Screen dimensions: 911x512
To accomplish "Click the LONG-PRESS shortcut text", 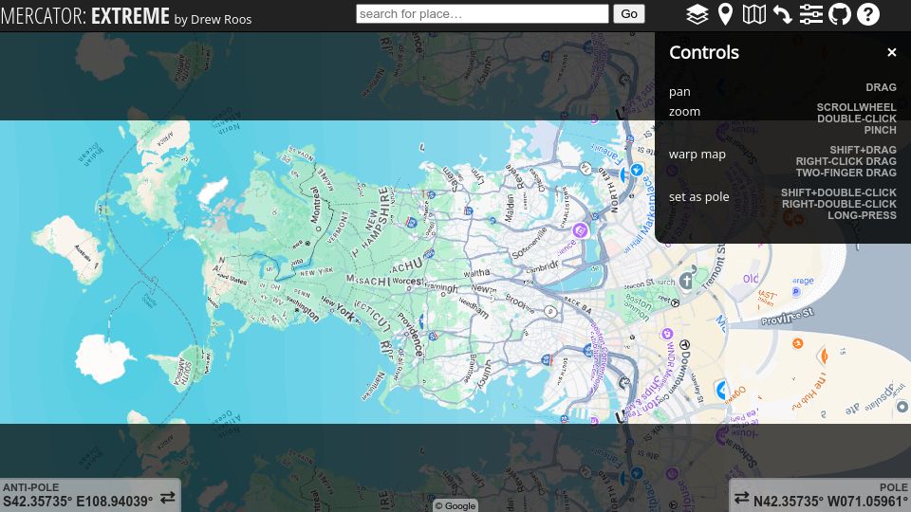I will (x=862, y=215).
